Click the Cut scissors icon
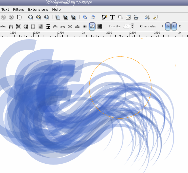Viewport: 188px width, 173px height. 11,17
